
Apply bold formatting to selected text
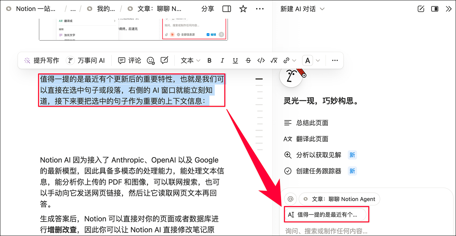[x=209, y=60]
